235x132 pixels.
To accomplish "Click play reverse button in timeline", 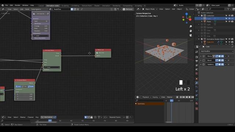I will [187, 97].
